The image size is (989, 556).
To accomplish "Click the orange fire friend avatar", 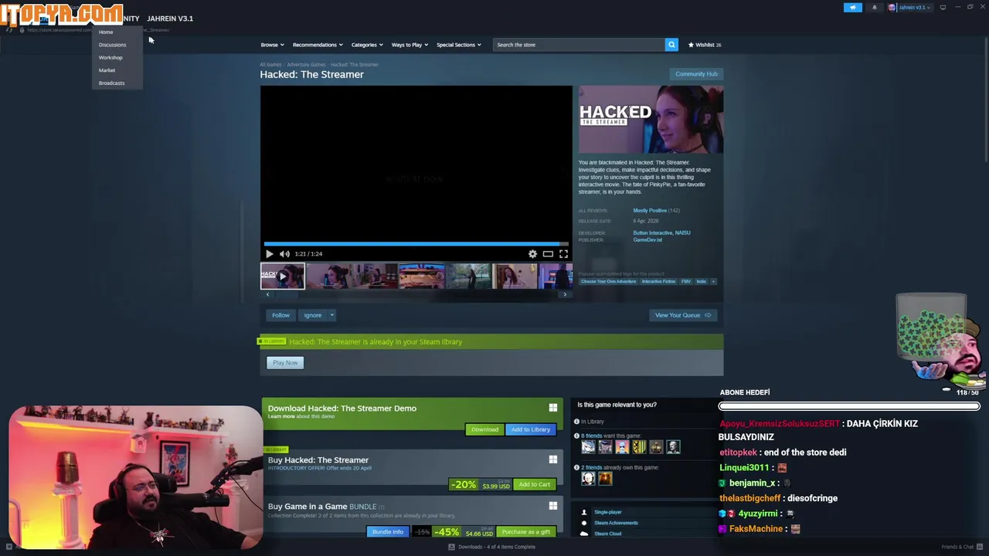I will (x=605, y=479).
